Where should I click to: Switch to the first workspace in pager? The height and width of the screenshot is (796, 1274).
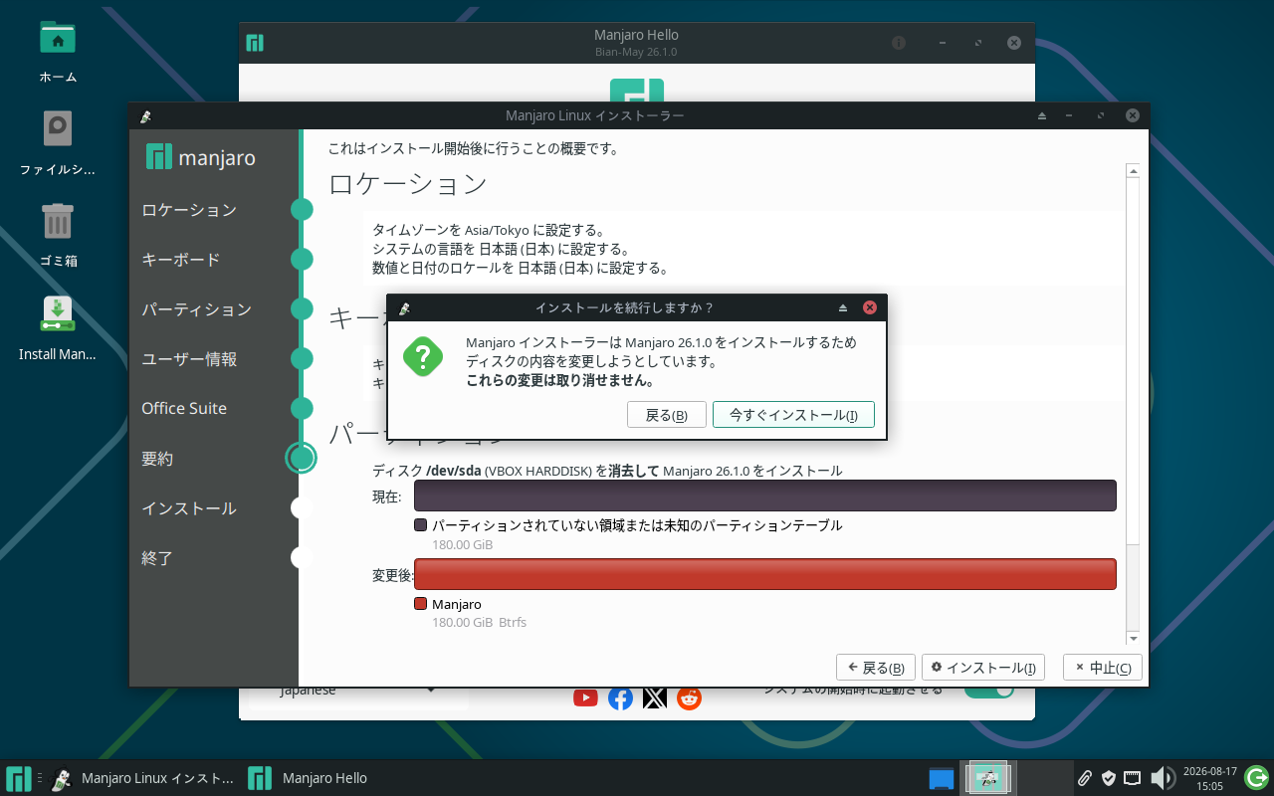coord(988,778)
